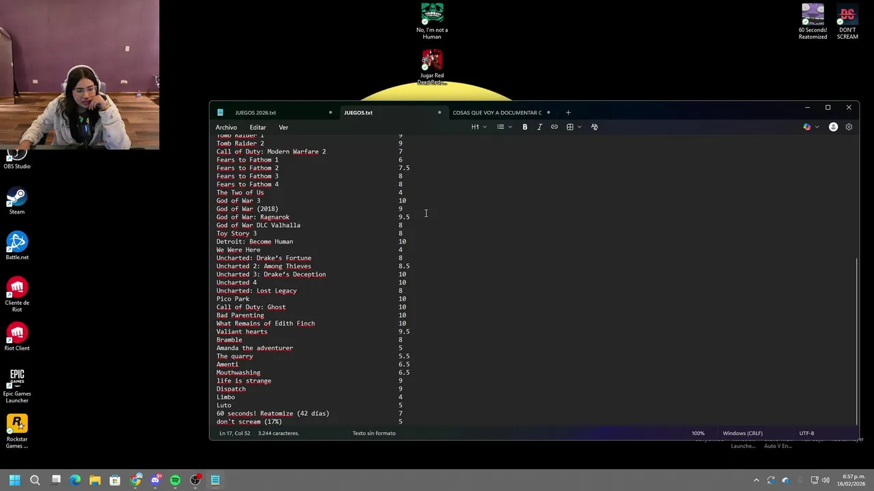
Task: Click the clear formatting icon
Action: (x=594, y=127)
